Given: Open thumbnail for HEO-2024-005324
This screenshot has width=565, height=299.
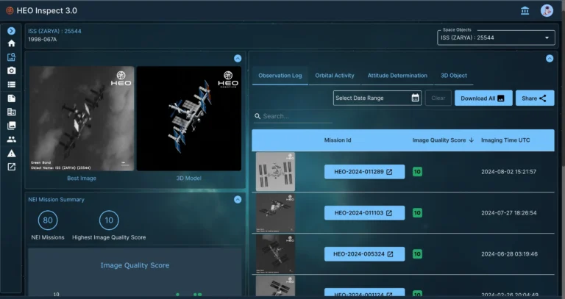Looking at the screenshot, I should pyautogui.click(x=275, y=253).
